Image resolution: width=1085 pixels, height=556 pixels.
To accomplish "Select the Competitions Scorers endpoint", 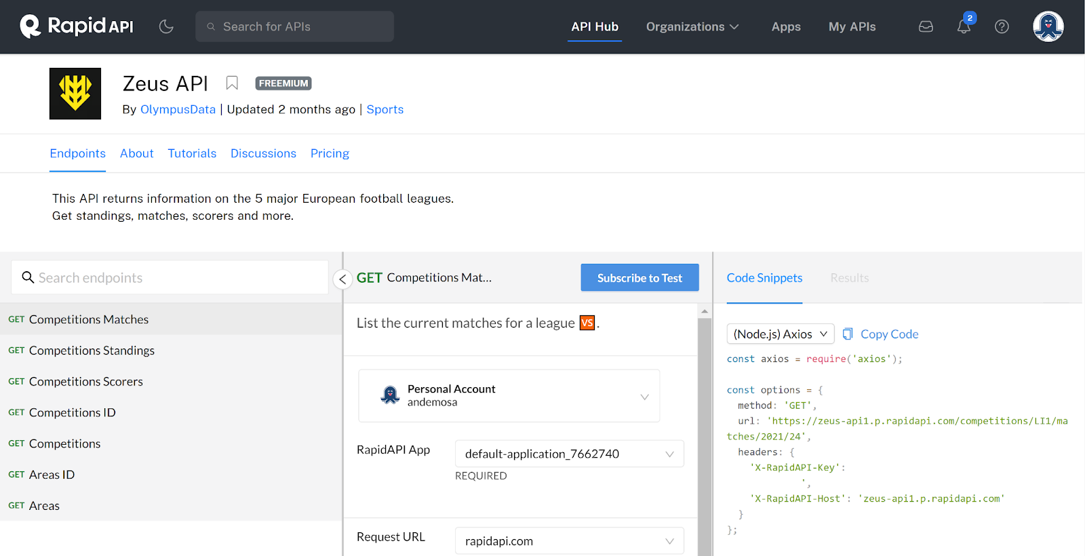I will click(171, 382).
